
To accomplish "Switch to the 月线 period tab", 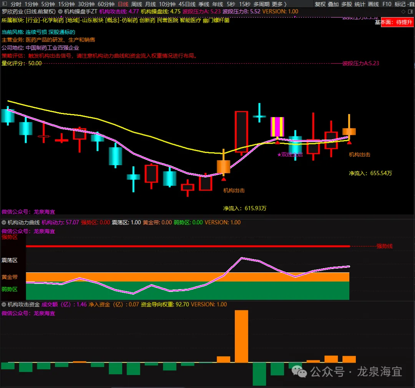I will pyautogui.click(x=150, y=4).
